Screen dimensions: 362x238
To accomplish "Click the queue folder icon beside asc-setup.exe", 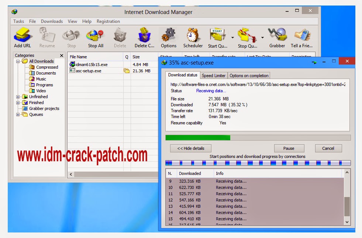I will [x=127, y=70].
